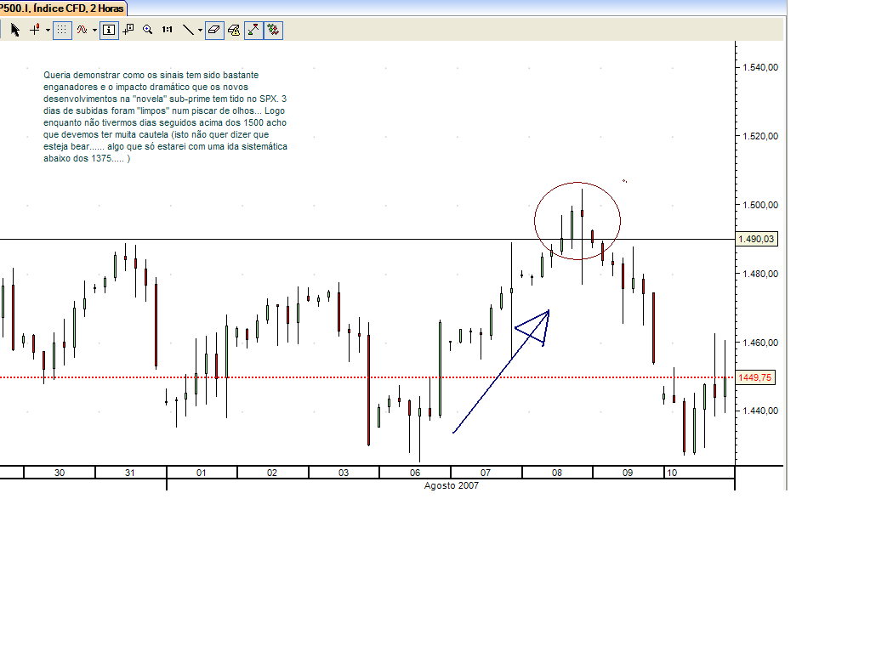
Task: Open the crosshair tool dropdown arrow
Action: click(x=48, y=28)
